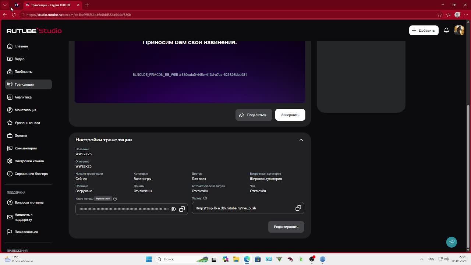Viewport: 471px width, 265px height.
Task: Open the weather widget
Action: pos(19,259)
